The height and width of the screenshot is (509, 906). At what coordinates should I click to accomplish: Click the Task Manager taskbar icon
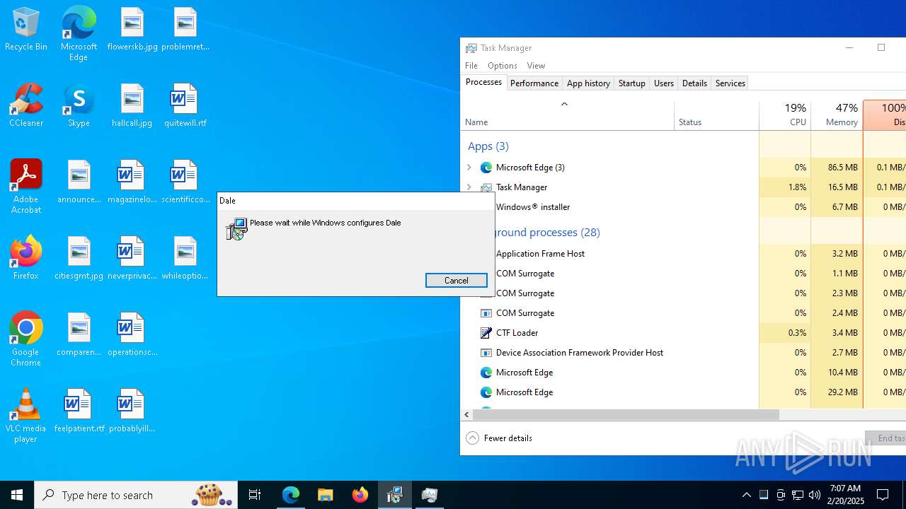click(430, 495)
